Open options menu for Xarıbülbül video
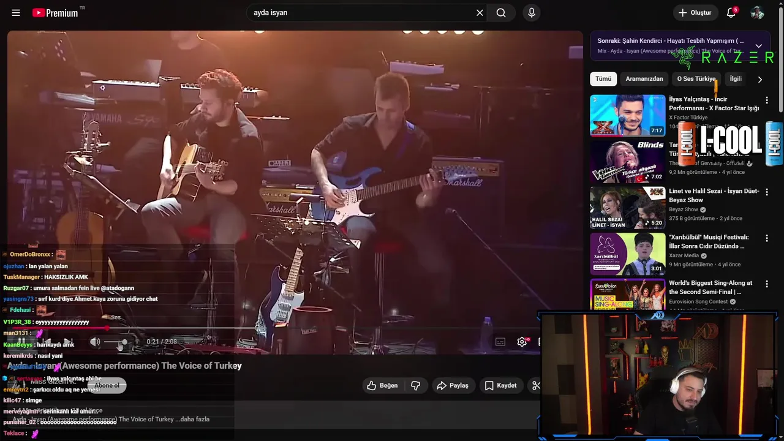 [766, 238]
